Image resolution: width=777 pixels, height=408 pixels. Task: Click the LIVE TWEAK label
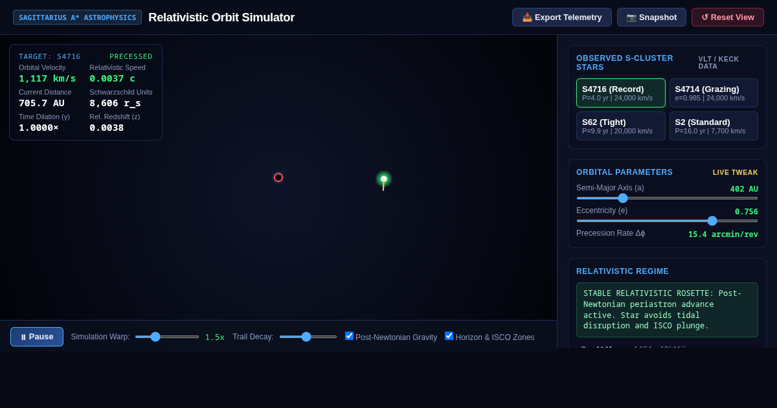click(x=736, y=172)
